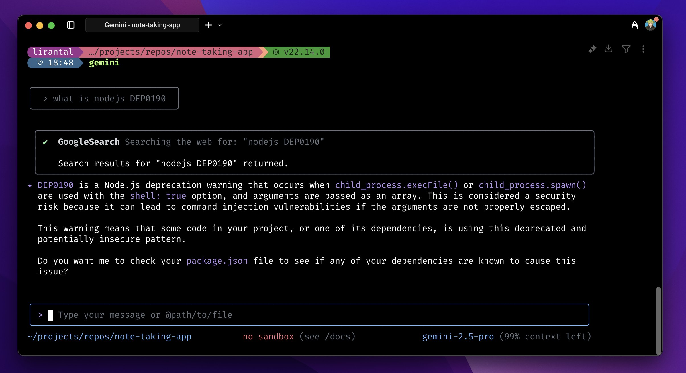Click the '99% context left' indicator
The width and height of the screenshot is (686, 373).
click(x=545, y=336)
